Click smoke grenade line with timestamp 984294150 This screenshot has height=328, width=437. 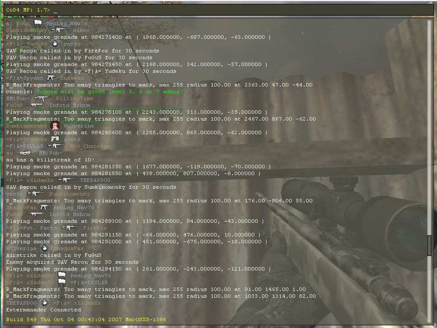pyautogui.click(x=138, y=269)
